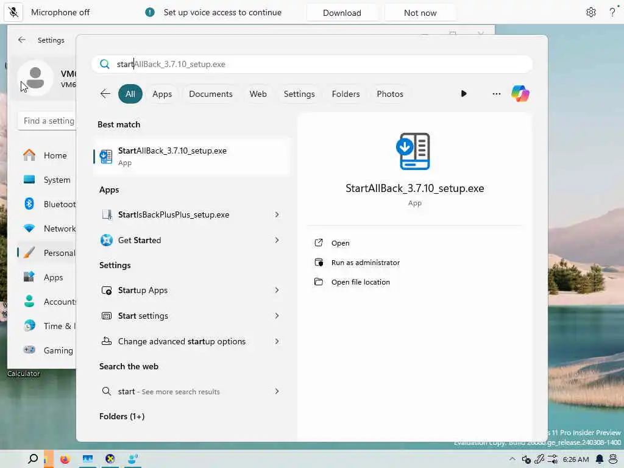
Task: Click the Settings user avatar
Action: (x=35, y=78)
